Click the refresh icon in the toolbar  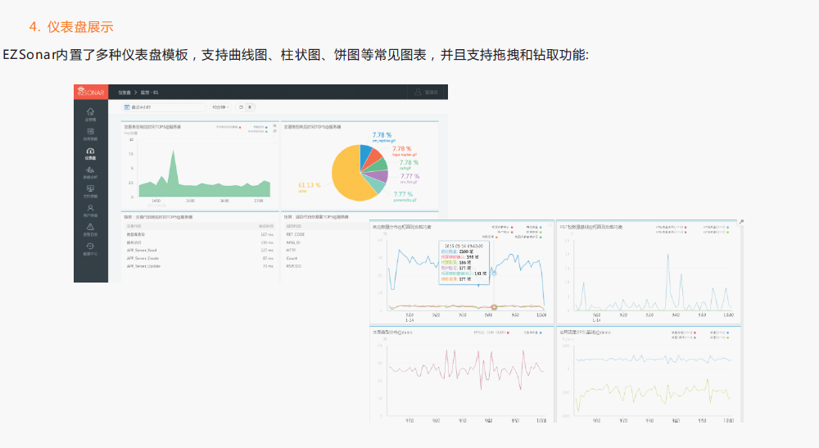pos(241,106)
